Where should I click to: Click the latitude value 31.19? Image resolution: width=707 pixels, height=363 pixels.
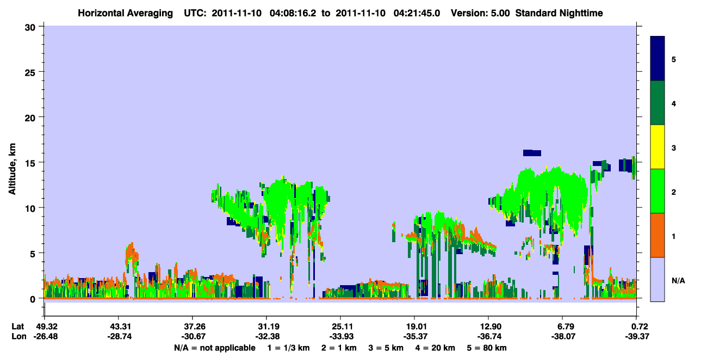coord(266,327)
